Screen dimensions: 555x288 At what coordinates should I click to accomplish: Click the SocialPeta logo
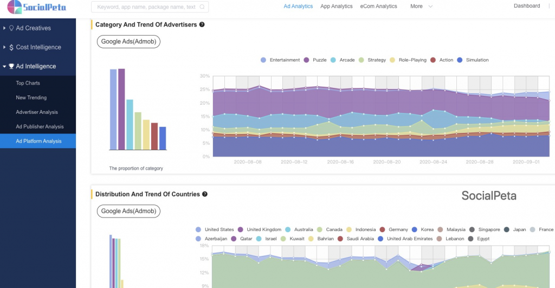[36, 7]
